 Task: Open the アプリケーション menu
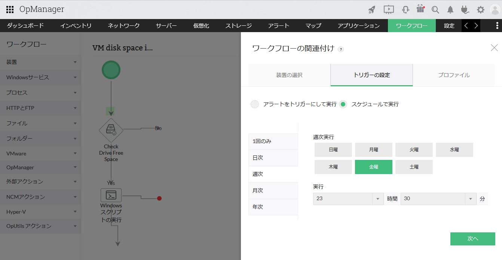click(359, 25)
